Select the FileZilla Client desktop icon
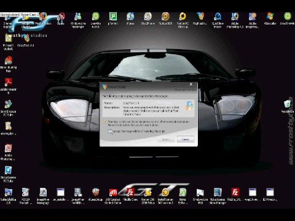The height and width of the screenshot is (221, 295). click(x=130, y=195)
